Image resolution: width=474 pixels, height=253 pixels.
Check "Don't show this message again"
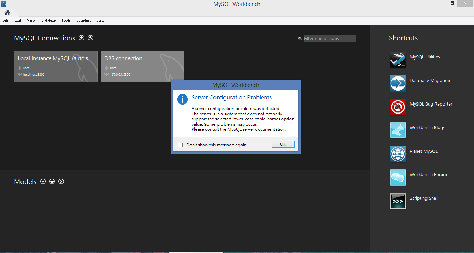pyautogui.click(x=180, y=145)
